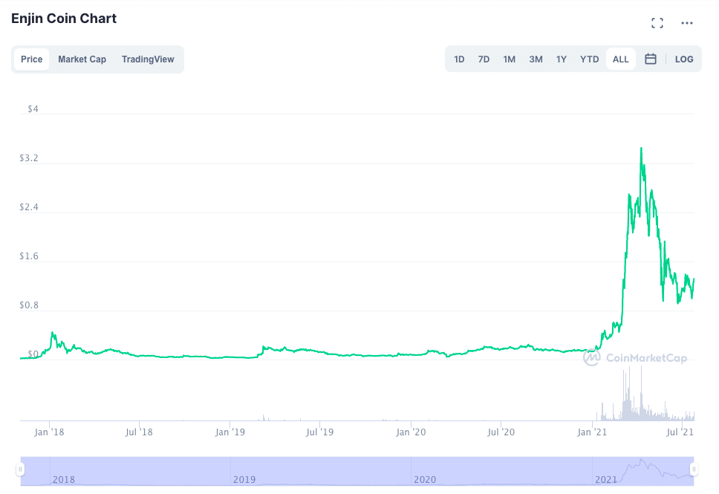The image size is (719, 494).
Task: Set chart range to YTD
Action: [x=589, y=59]
